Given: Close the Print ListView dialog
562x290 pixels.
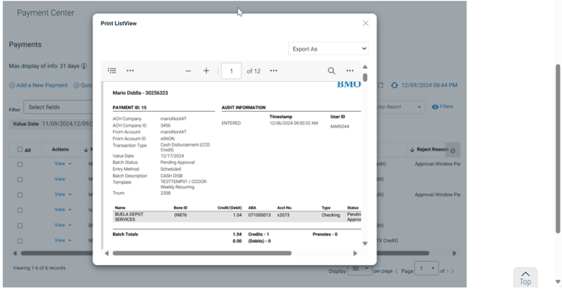Looking at the screenshot, I should pyautogui.click(x=365, y=24).
